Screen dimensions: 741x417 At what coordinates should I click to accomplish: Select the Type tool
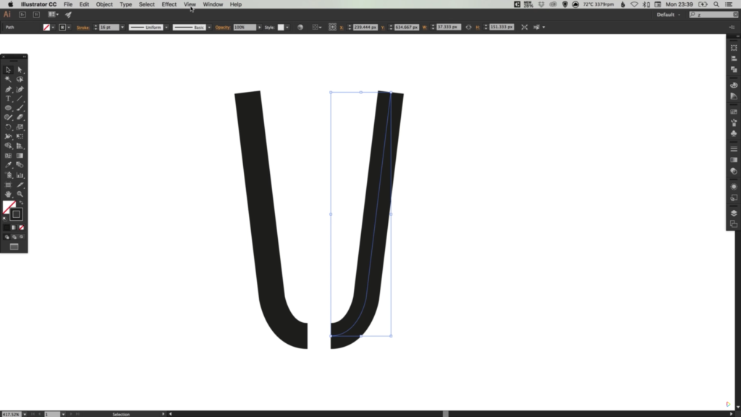[x=9, y=98]
